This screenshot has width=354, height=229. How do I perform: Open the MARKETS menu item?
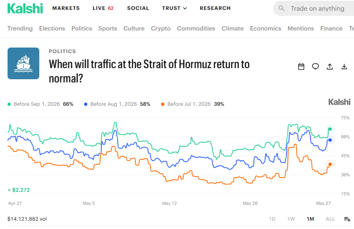click(66, 8)
